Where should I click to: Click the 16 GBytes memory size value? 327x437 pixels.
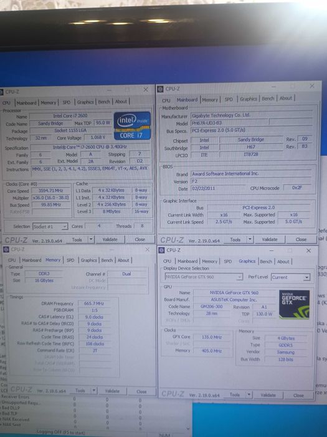[x=44, y=280]
